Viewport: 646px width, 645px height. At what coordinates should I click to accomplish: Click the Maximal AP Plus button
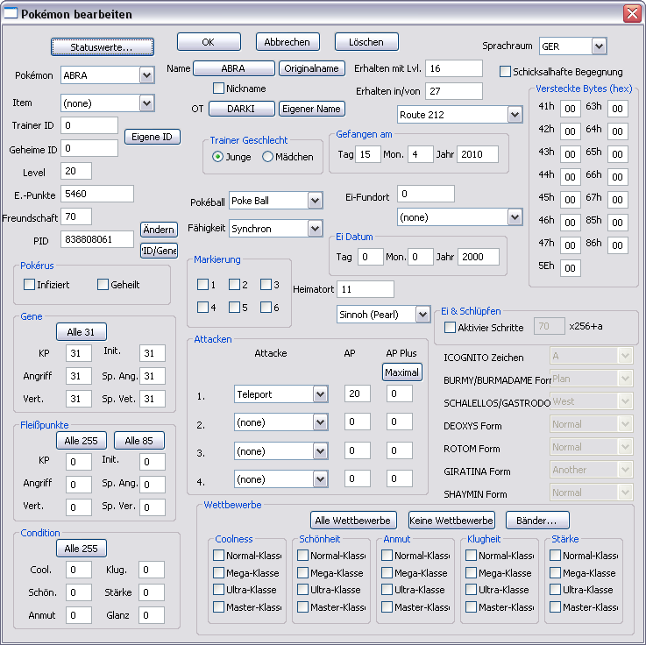401,372
